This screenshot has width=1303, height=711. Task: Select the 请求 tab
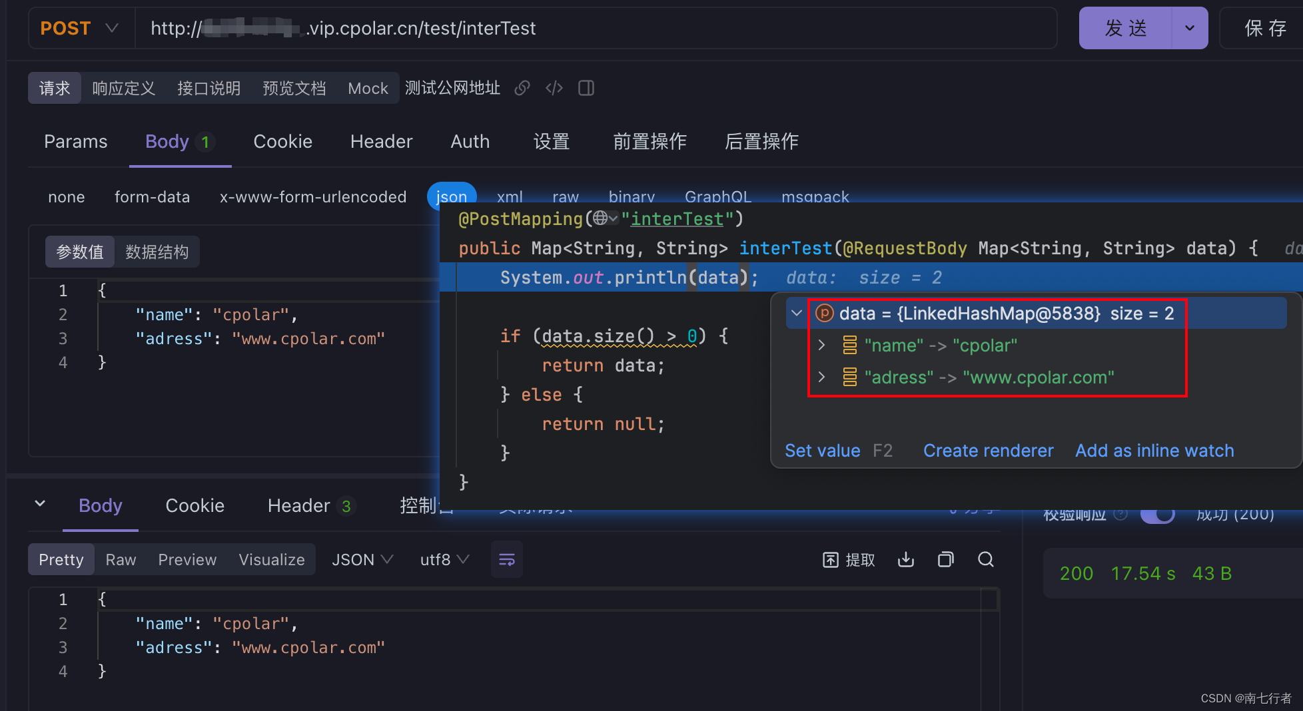(x=55, y=88)
